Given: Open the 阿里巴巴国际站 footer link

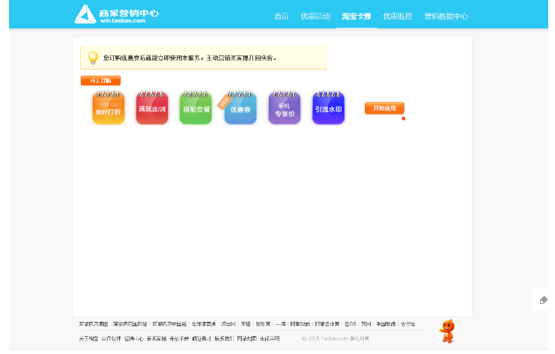Looking at the screenshot, I should tap(130, 324).
